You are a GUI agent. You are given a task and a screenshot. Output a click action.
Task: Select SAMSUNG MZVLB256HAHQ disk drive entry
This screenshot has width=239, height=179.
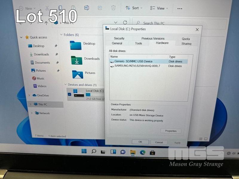tap(137, 66)
